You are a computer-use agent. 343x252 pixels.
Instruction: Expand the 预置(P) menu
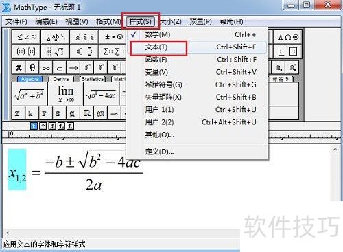[x=200, y=22]
